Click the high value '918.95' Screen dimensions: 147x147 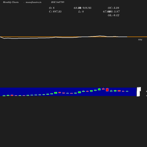[87, 8]
